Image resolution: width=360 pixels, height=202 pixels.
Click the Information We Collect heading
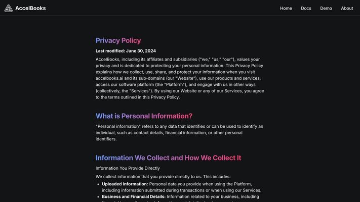pyautogui.click(x=168, y=158)
